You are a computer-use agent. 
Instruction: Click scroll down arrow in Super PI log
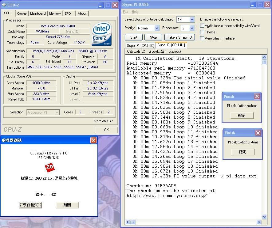tap(264, 217)
